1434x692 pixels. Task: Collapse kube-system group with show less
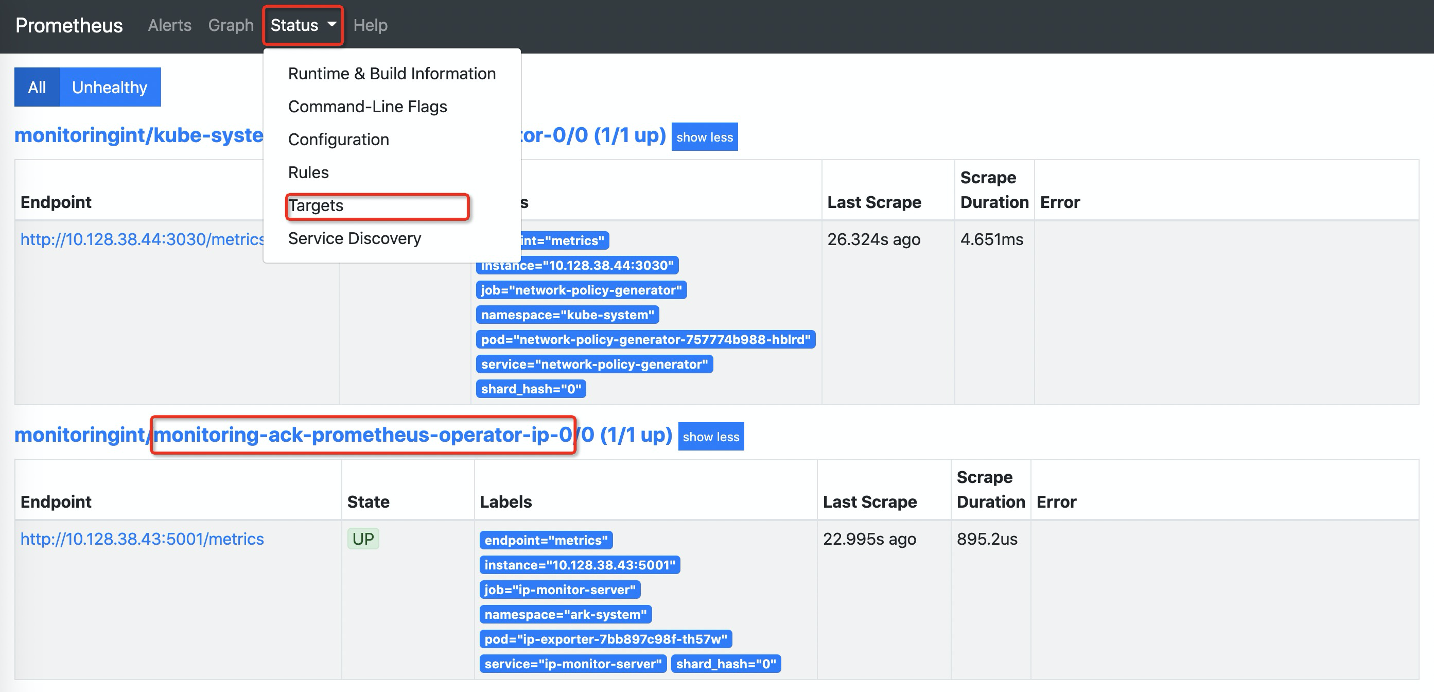[704, 137]
